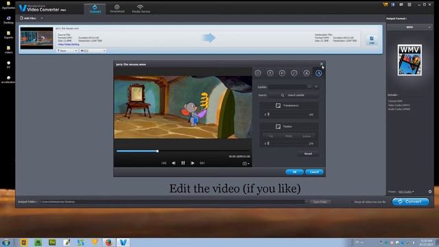Expand the Add Files dropdown arrow
The image size is (439, 247).
click(x=42, y=19)
